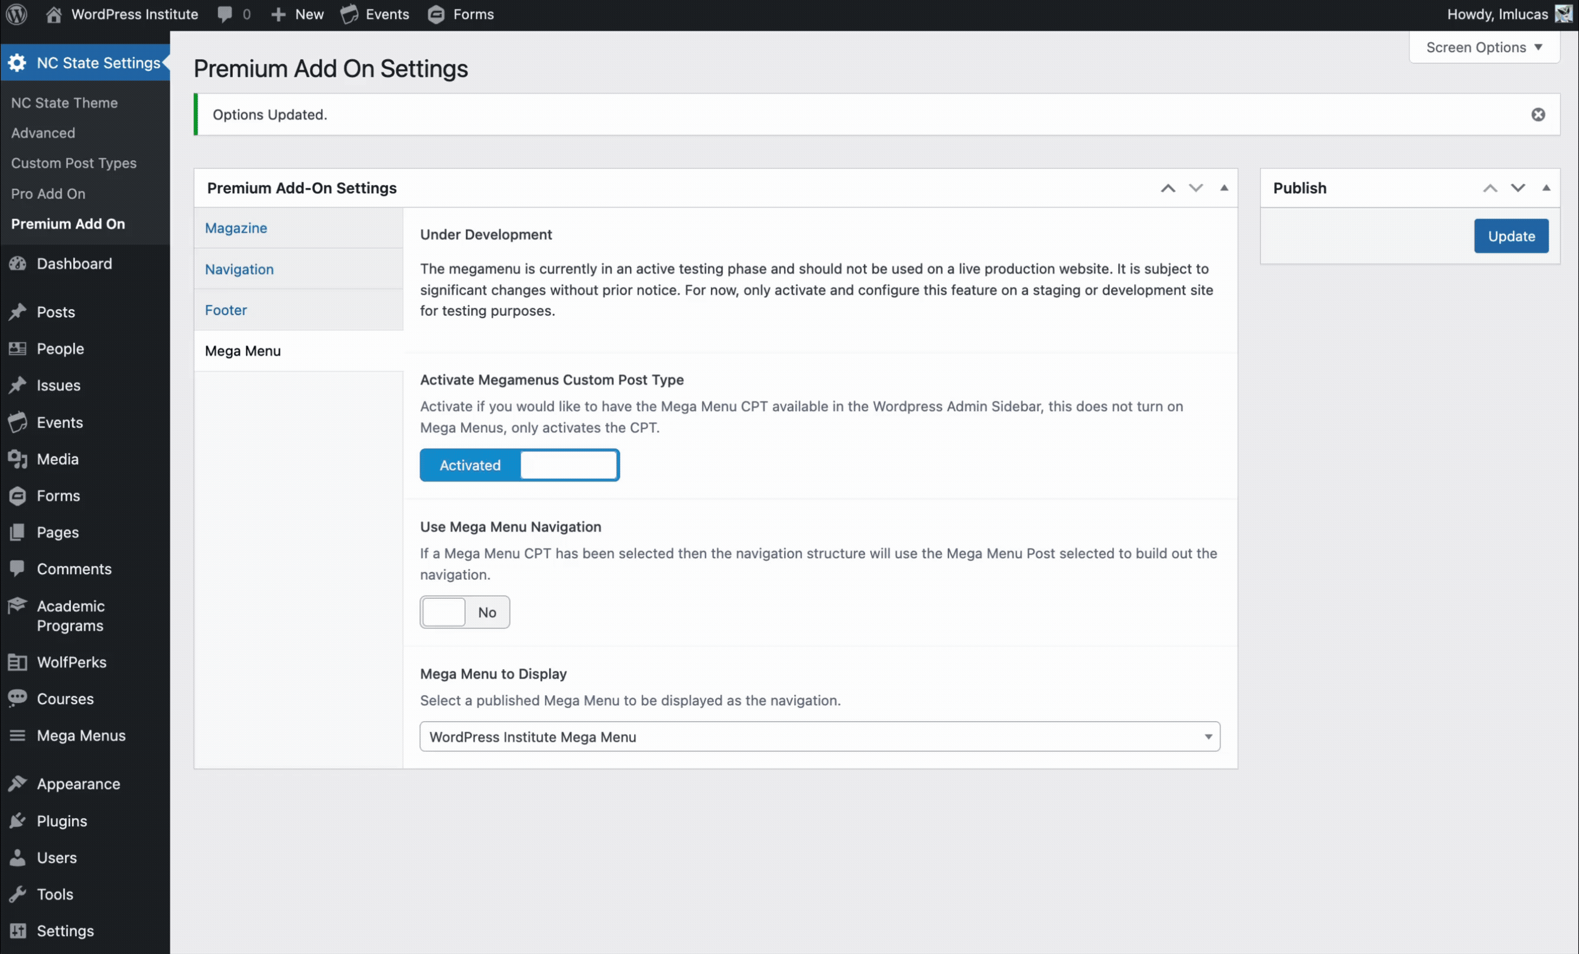
Task: Switch to the Magazine tab
Action: click(x=236, y=228)
